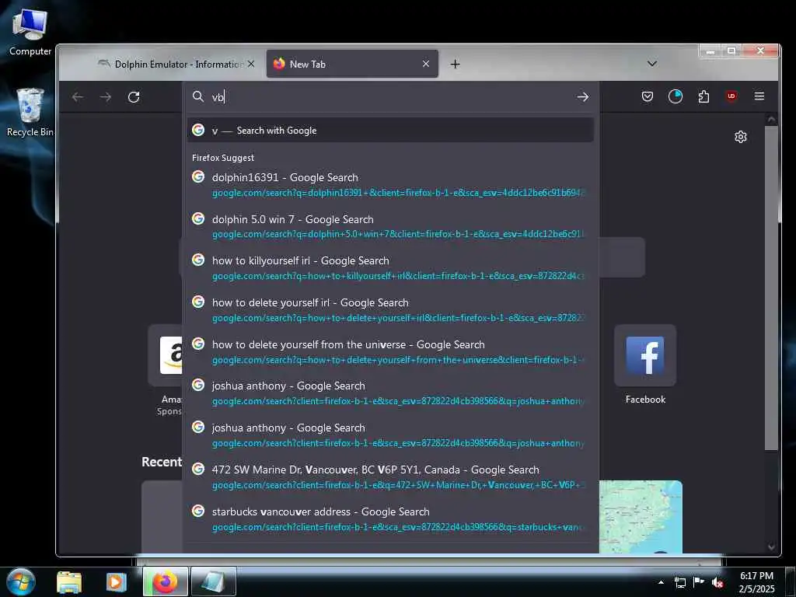Open the Facebook shortcut tile

coord(644,355)
